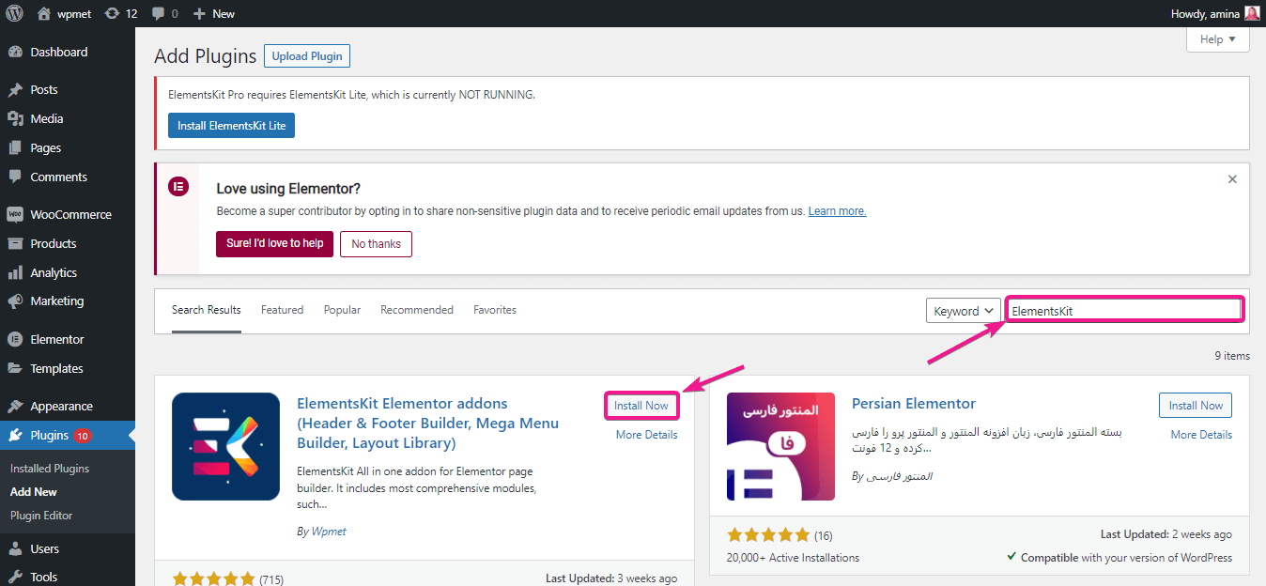Screen dimensions: 1266x586
Task: Switch to the Popular tab
Action: pyautogui.click(x=343, y=310)
